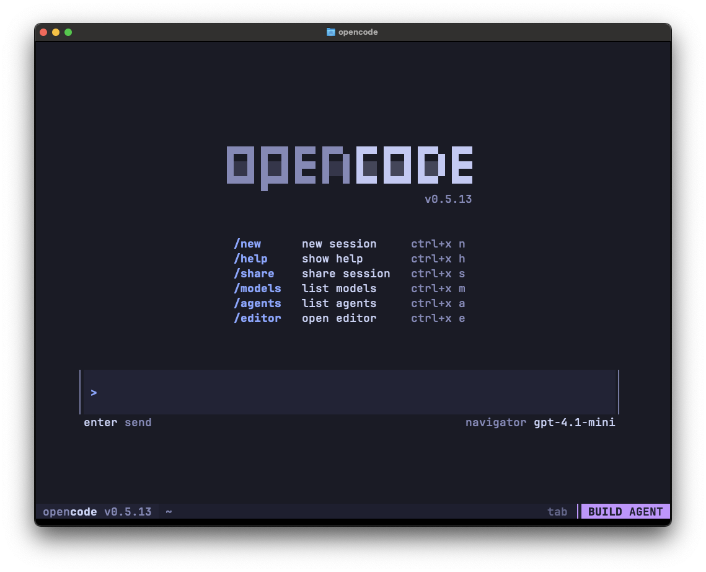This screenshot has width=706, height=572.
Task: Click the 'tab' hint next to BUILD AGENT
Action: coord(557,511)
